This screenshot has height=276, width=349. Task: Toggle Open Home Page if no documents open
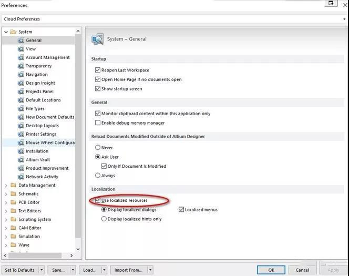click(97, 79)
